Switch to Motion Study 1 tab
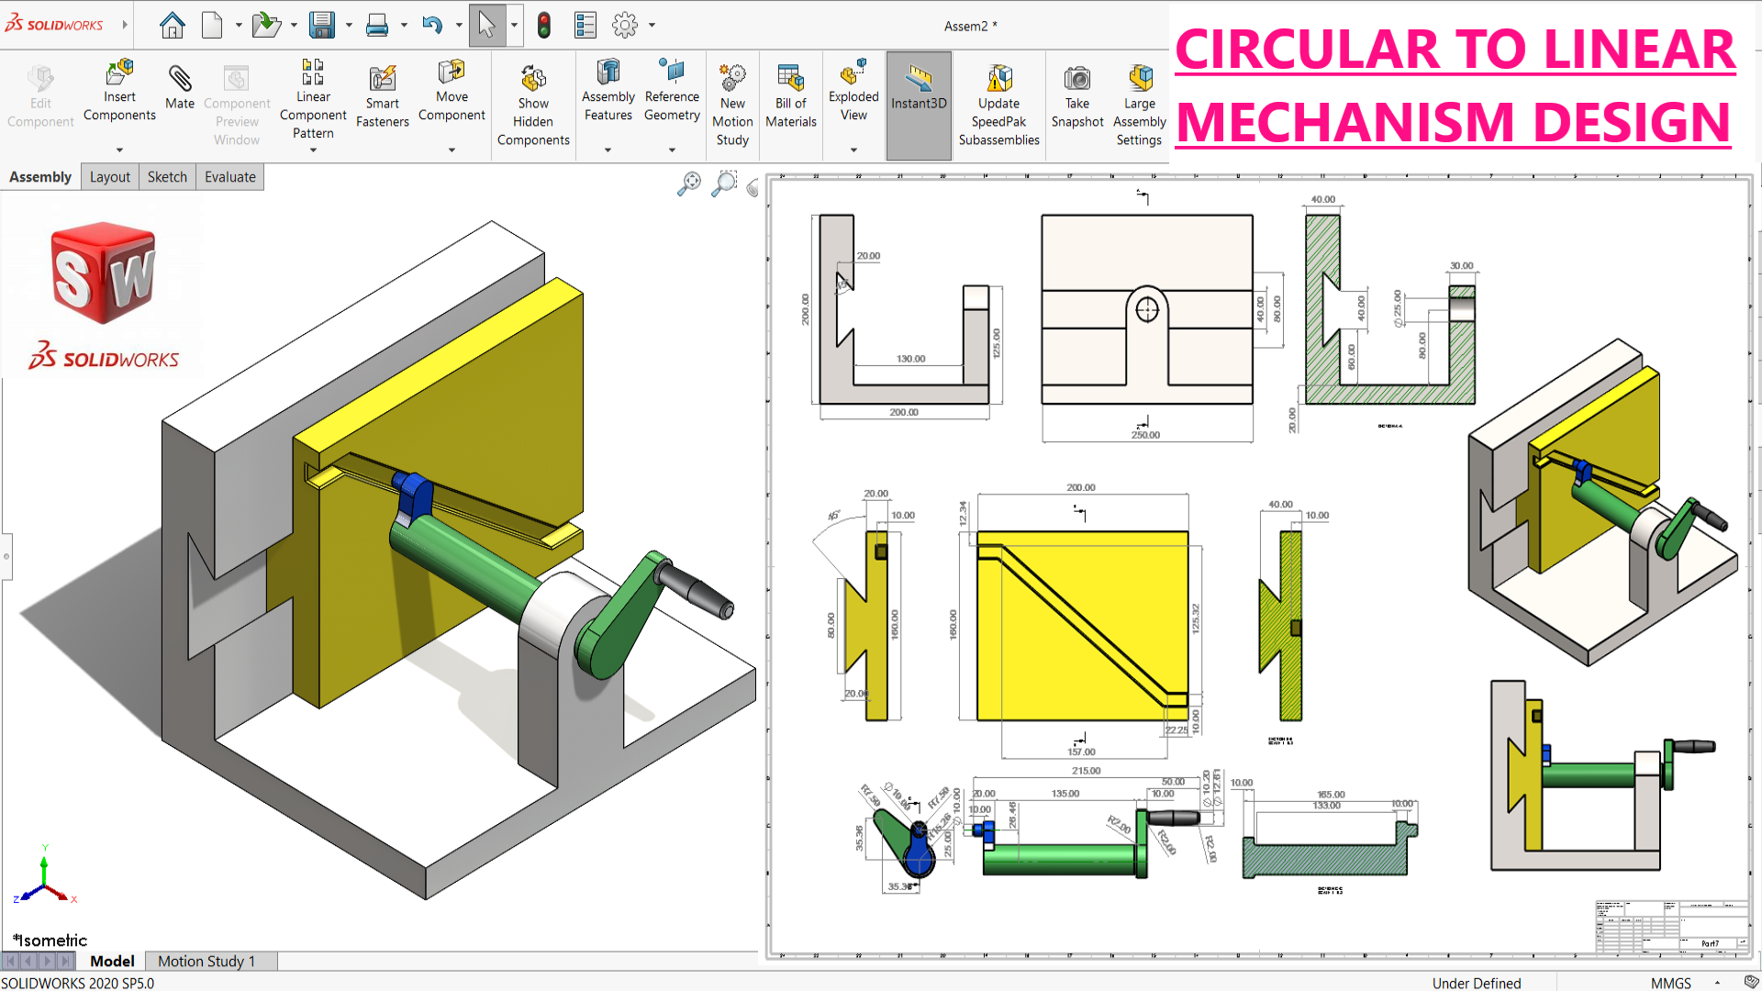The height and width of the screenshot is (991, 1762). (x=206, y=961)
